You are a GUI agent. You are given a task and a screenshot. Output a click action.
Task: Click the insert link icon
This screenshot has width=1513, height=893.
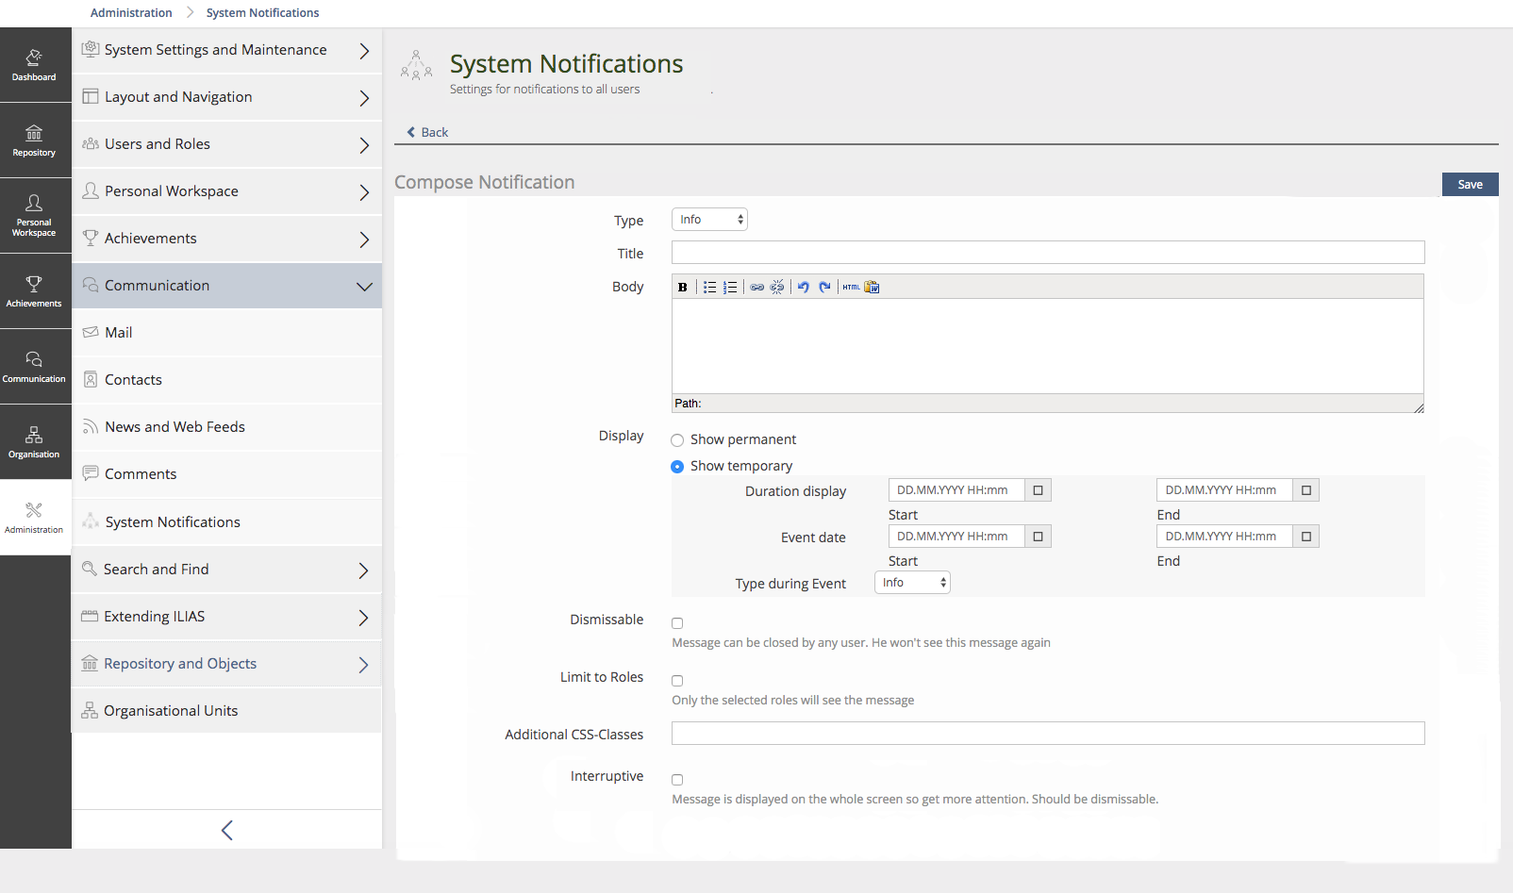coord(756,288)
